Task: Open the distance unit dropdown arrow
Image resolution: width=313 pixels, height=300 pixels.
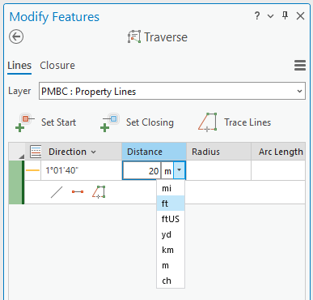Action: tap(180, 170)
